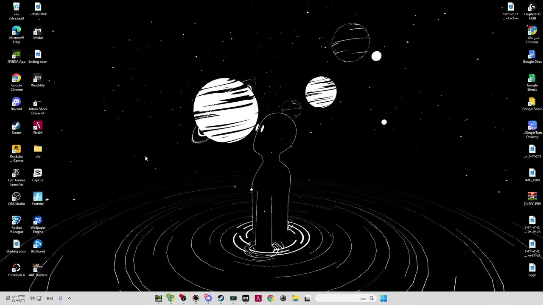This screenshot has height=305, width=543.
Task: Open Google Sheets desktop shortcut
Action: pyautogui.click(x=532, y=82)
